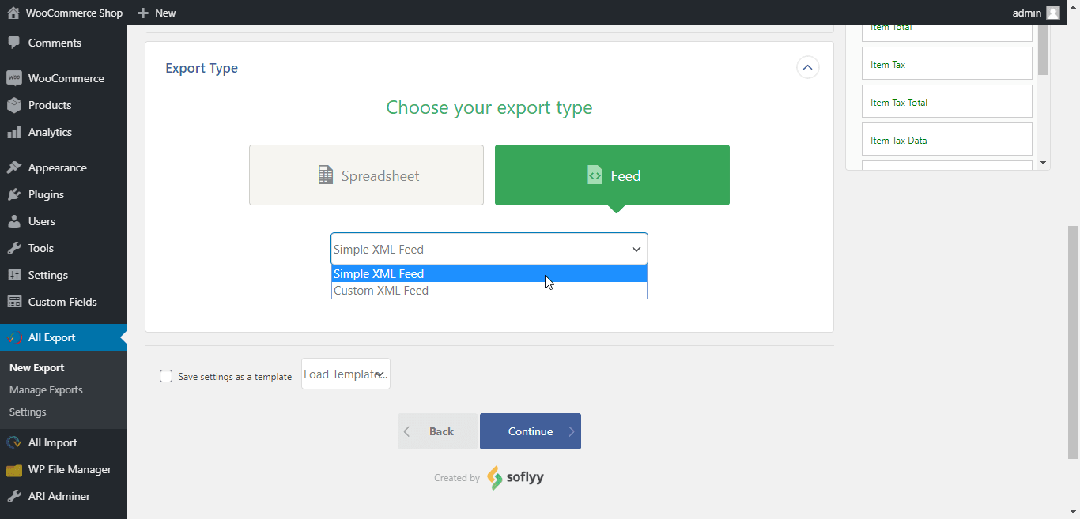
Task: Open Settings under All Export
Action: [x=28, y=412]
